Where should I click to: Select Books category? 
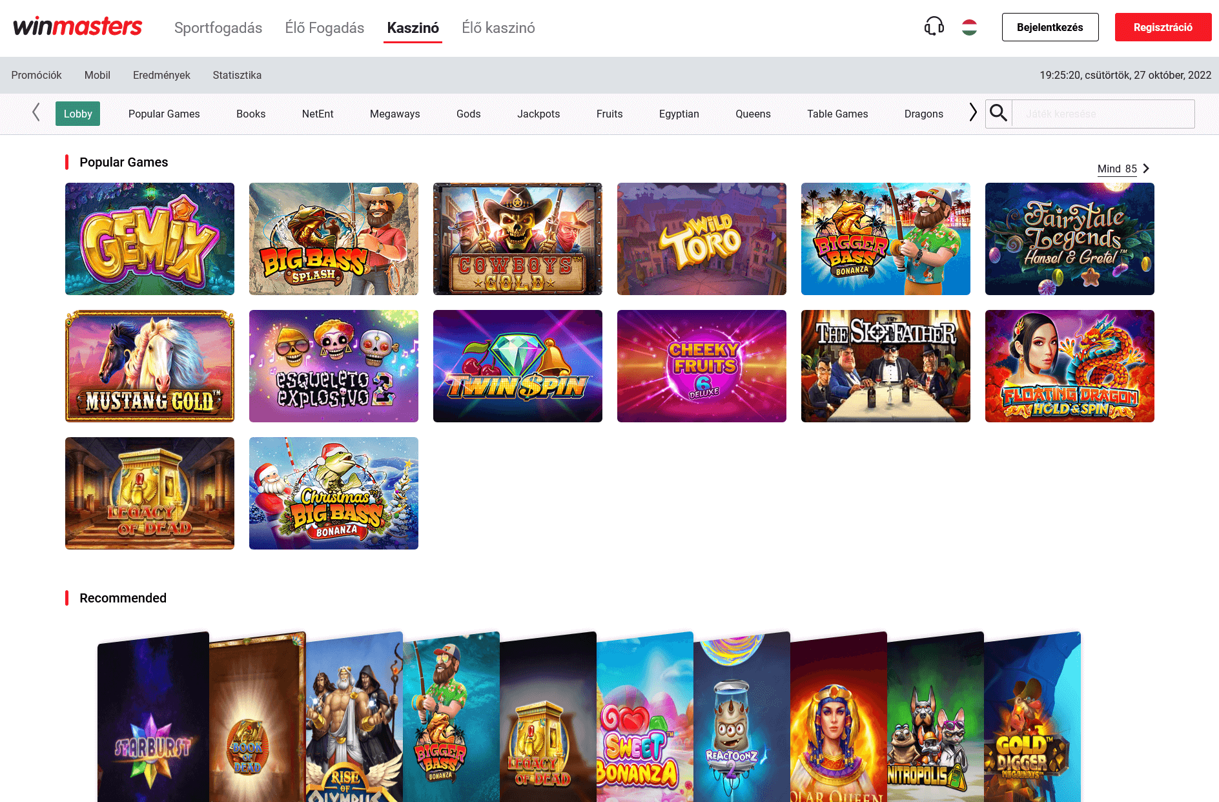251,114
